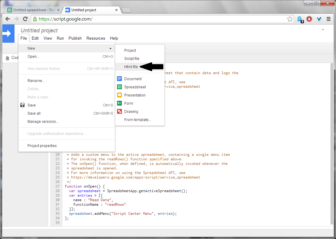Click Manage versions in the File menu
Image resolution: width=336 pixels, height=239 pixels.
(x=43, y=121)
